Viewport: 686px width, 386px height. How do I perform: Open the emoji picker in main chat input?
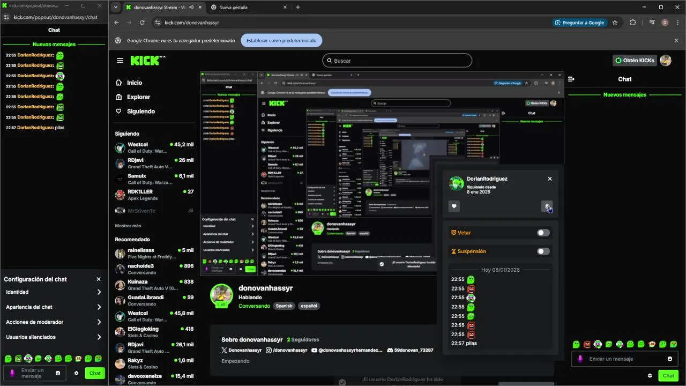(x=670, y=359)
